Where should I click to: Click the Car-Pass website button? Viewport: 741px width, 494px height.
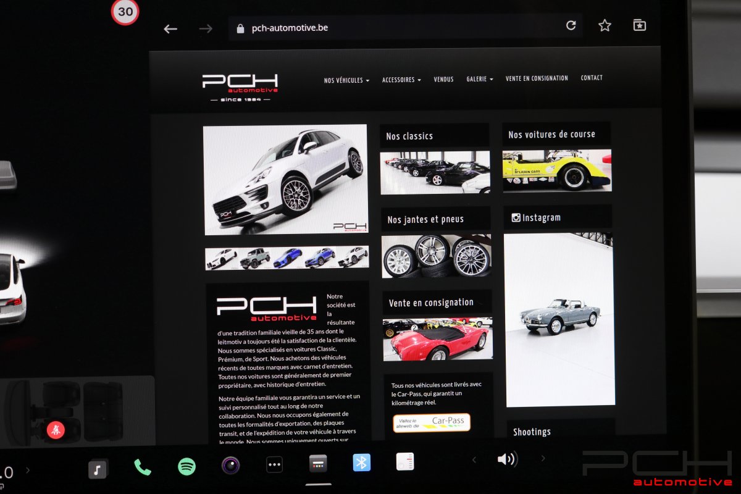[432, 422]
